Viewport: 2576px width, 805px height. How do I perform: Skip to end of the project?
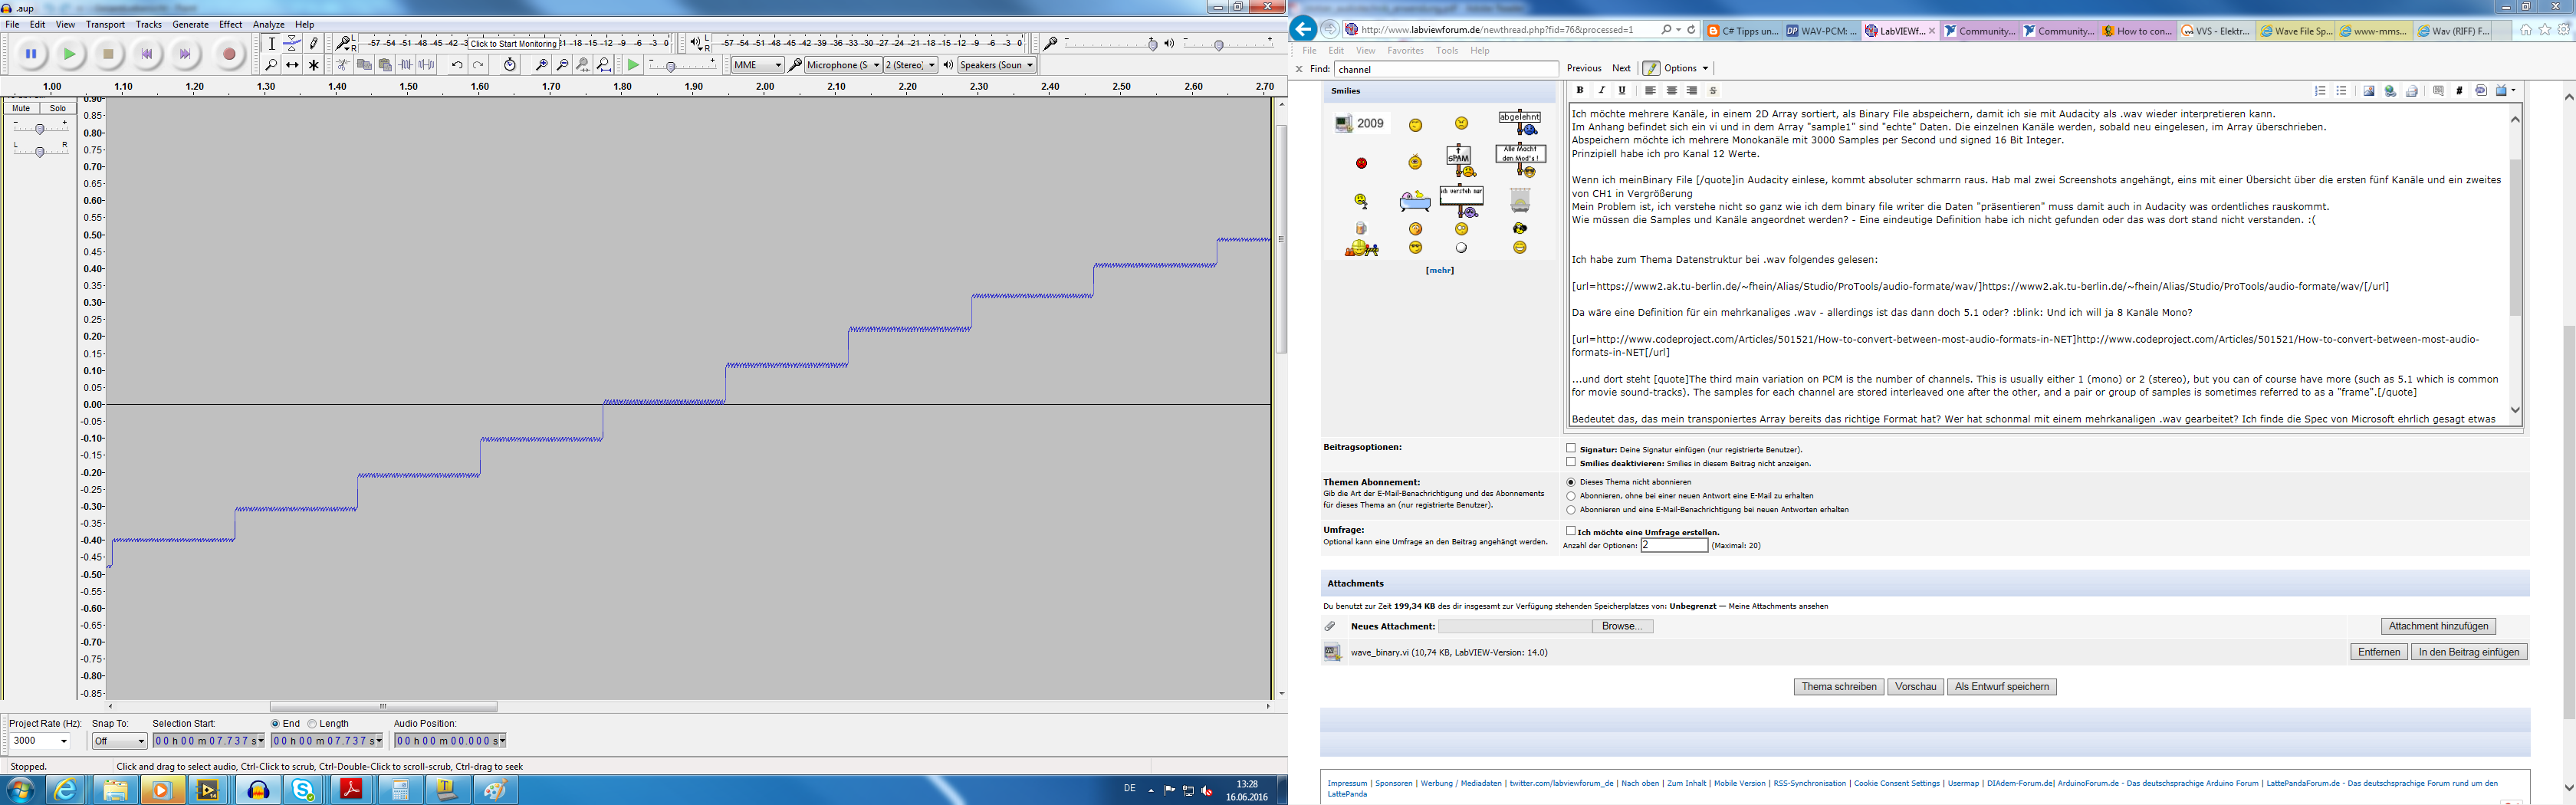click(185, 54)
